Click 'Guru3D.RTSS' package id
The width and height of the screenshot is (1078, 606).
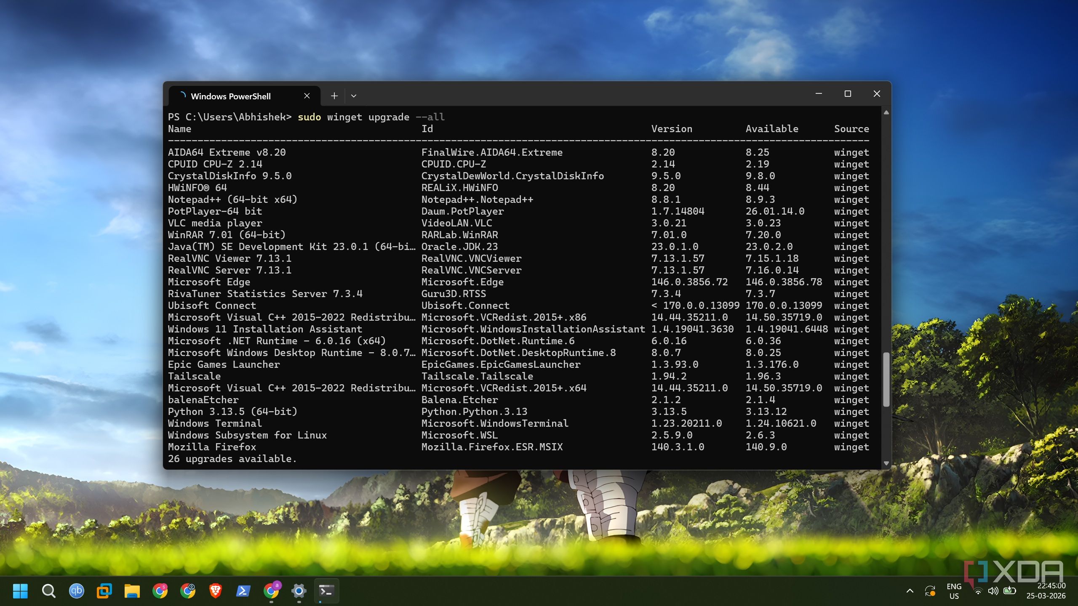pyautogui.click(x=454, y=294)
